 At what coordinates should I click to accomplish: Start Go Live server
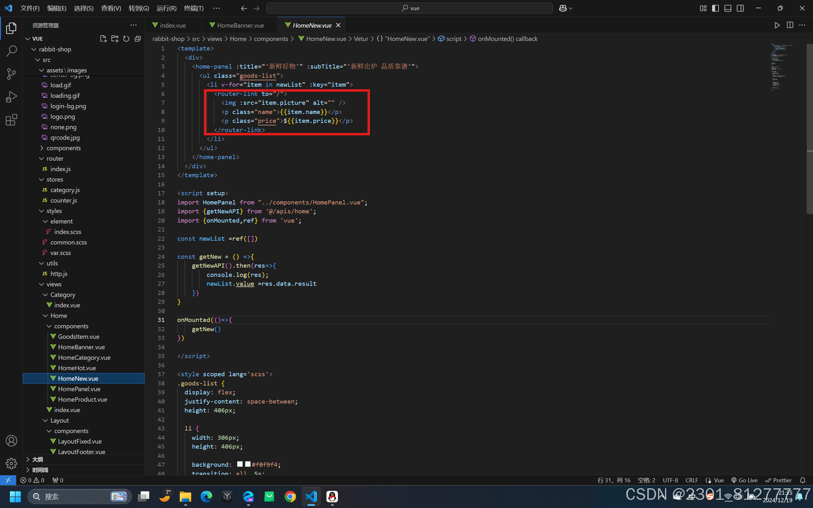coord(744,480)
